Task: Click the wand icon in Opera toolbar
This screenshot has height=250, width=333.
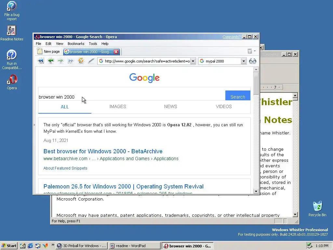Action: coord(91,61)
